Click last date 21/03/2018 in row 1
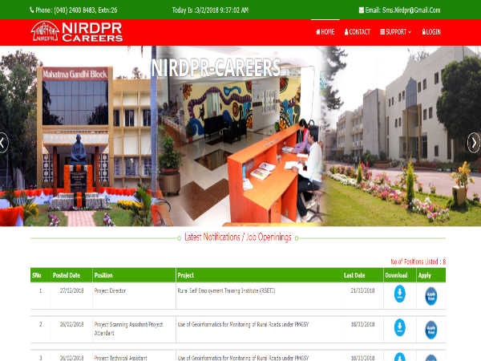Viewport: 481px width, 361px height. coord(362,290)
